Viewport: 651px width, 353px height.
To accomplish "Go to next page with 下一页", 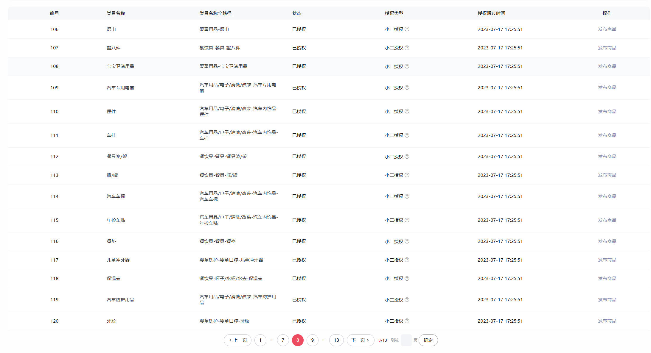I will pos(360,340).
